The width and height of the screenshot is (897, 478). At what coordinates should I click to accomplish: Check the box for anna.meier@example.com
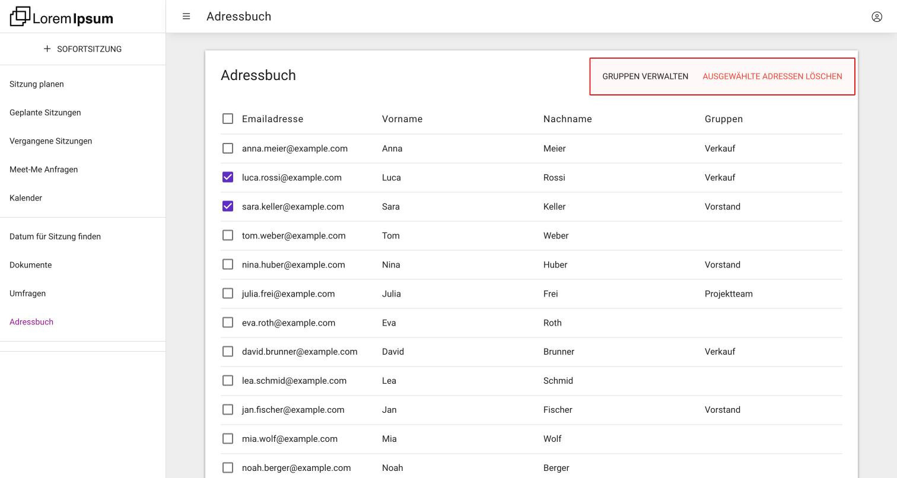pos(228,148)
